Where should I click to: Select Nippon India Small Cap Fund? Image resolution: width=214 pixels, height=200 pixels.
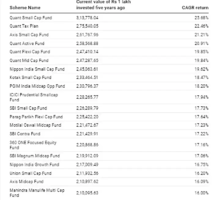pyautogui.click(x=37, y=69)
